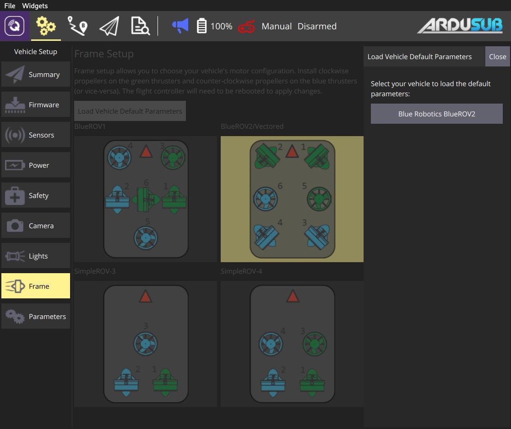This screenshot has width=511, height=429.
Task: Click the battery status indicator
Action: pos(214,26)
